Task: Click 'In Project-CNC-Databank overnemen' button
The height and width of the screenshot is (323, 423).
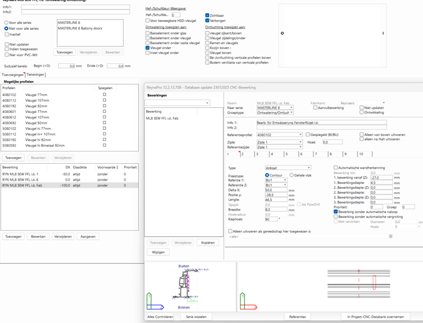Action: [x=375, y=317]
